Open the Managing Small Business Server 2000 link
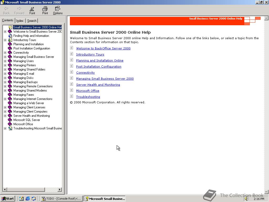The width and height of the screenshot is (269, 202). [105, 78]
